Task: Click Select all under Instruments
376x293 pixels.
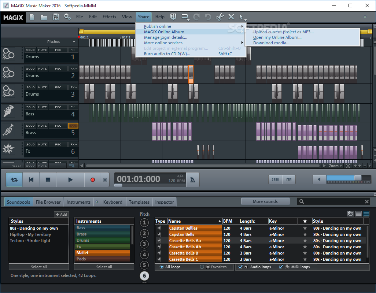Action: point(104,267)
